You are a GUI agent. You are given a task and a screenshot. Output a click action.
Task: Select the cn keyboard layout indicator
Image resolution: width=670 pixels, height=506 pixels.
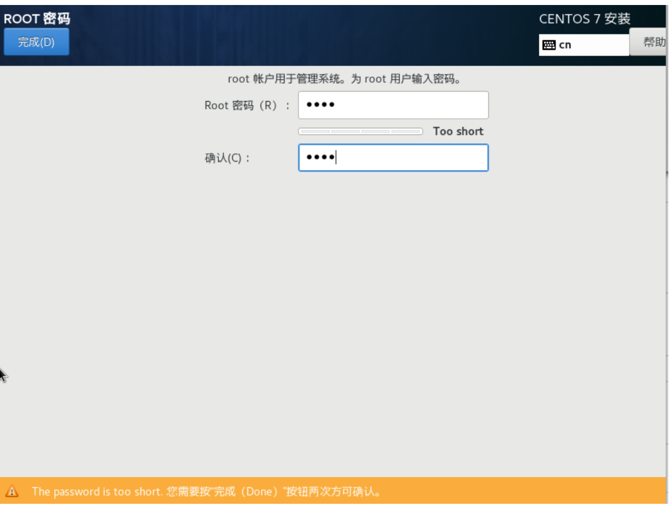(x=584, y=45)
